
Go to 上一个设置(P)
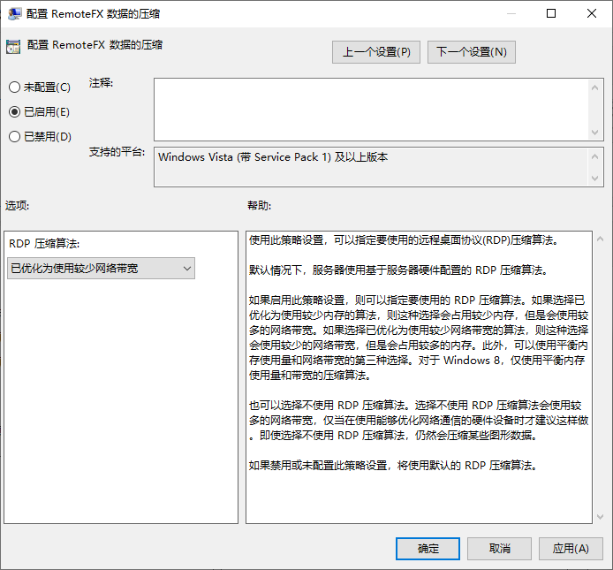376,52
